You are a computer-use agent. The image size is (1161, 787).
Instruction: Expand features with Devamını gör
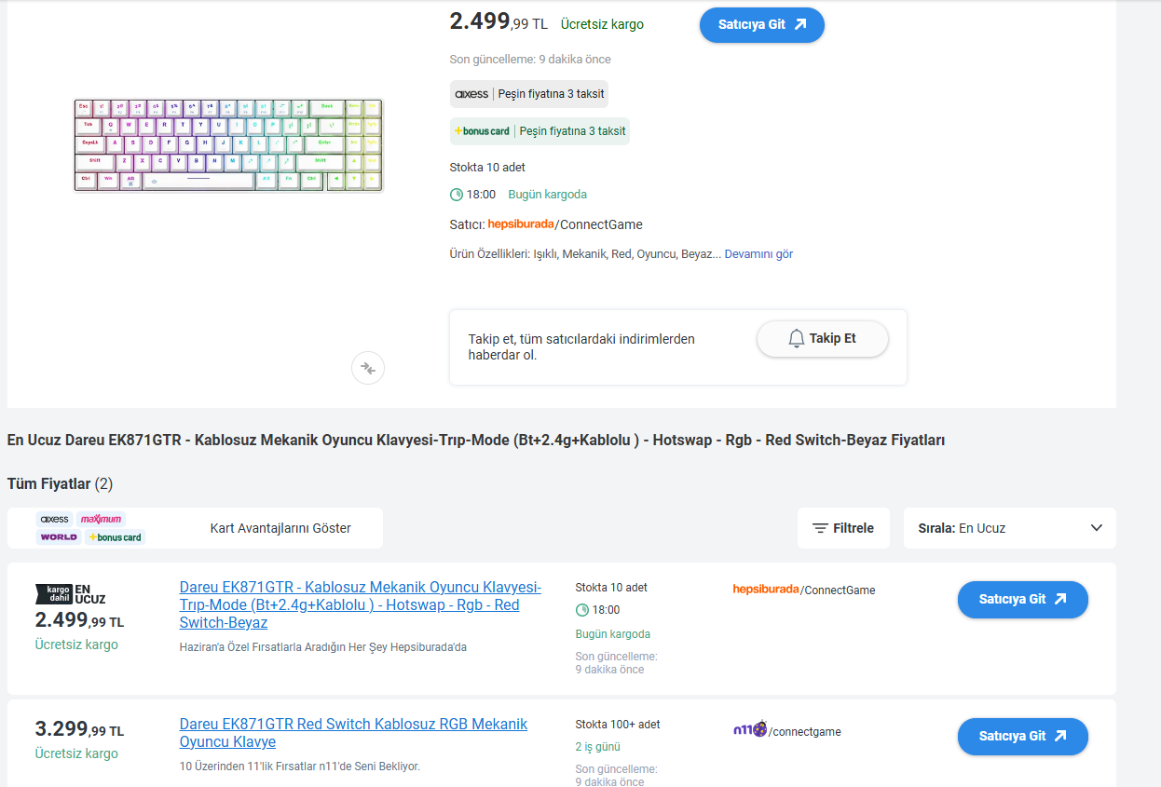[x=758, y=254]
